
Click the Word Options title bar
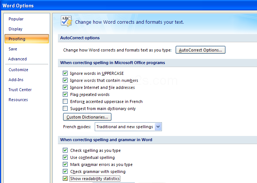click(128, 6)
